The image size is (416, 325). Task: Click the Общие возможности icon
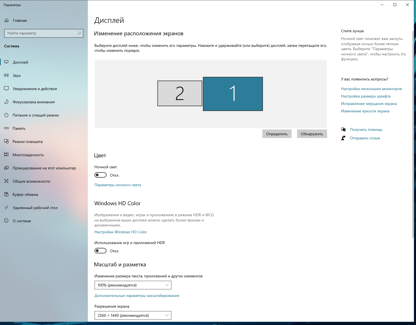pyautogui.click(x=6, y=181)
